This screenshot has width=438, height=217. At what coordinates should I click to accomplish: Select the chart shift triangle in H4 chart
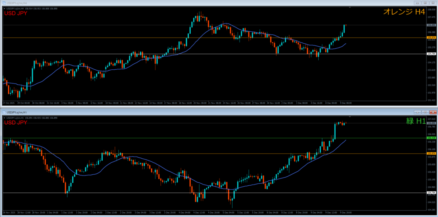(x=350, y=7)
